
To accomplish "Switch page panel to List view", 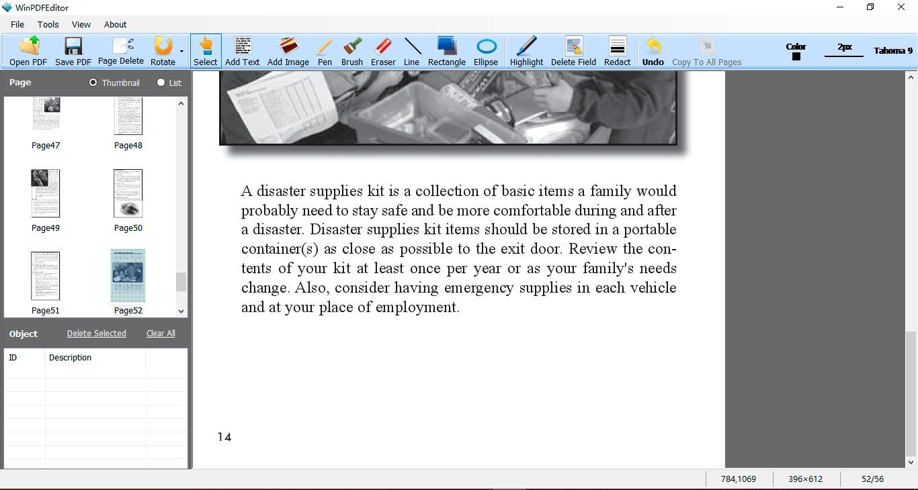I will pos(159,83).
